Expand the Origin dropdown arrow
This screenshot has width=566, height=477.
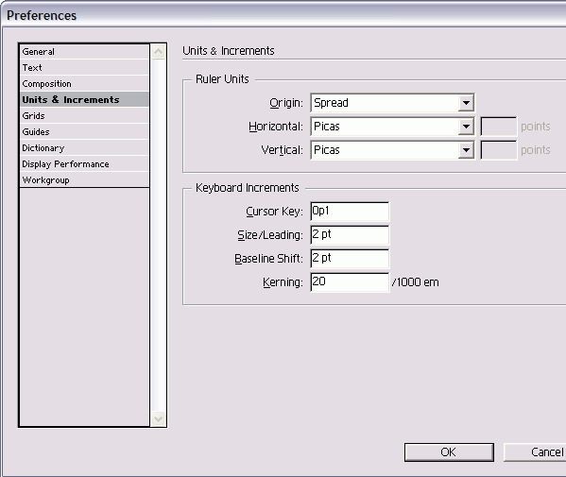coord(466,103)
